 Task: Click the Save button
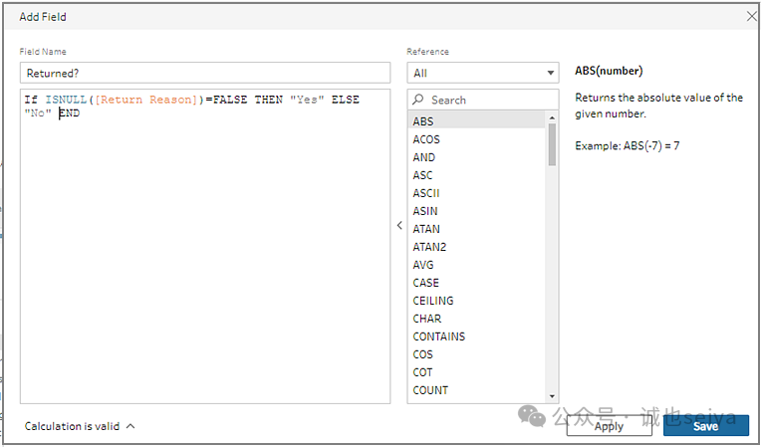point(705,426)
